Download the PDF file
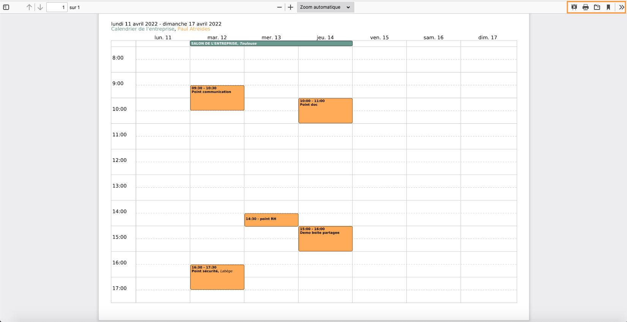Screen dimensions: 627x322 pyautogui.click(x=597, y=7)
